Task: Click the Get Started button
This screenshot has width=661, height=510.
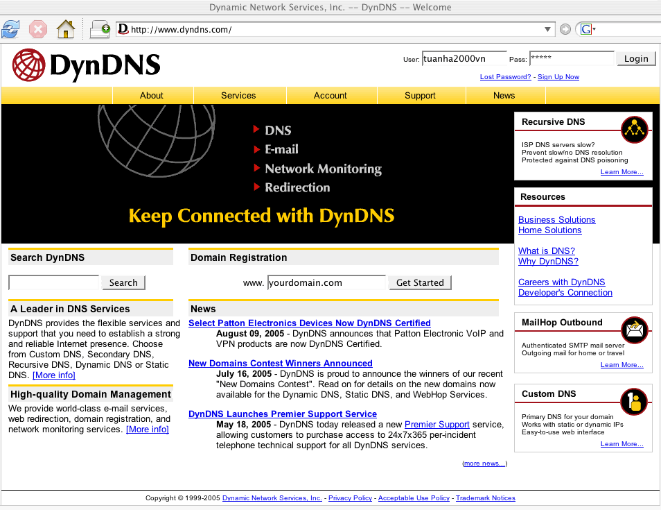Action: pos(420,283)
